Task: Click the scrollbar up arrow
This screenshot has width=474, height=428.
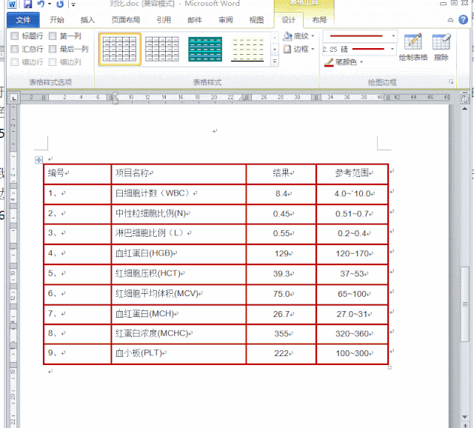Action: (465, 109)
